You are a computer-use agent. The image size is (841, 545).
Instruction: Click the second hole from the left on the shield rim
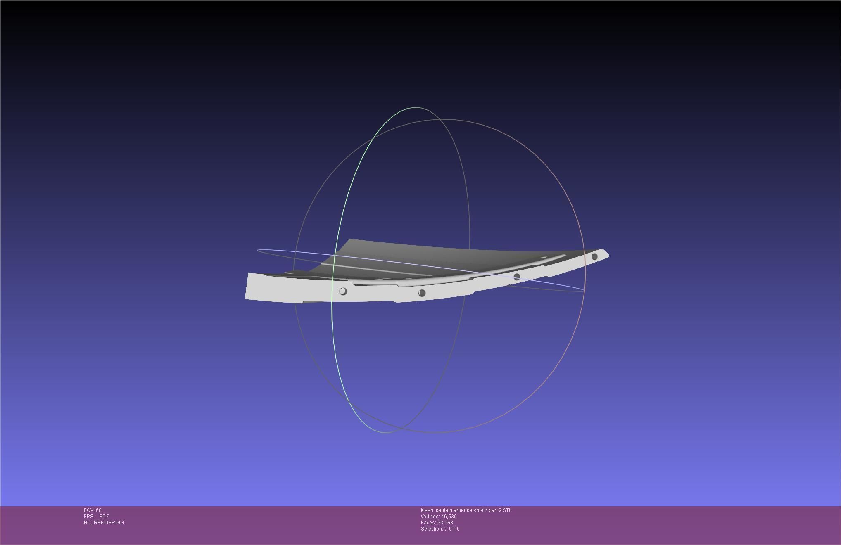422,293
